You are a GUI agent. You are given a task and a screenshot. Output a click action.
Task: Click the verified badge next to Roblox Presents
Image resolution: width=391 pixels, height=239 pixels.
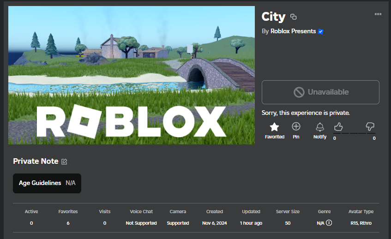click(321, 32)
